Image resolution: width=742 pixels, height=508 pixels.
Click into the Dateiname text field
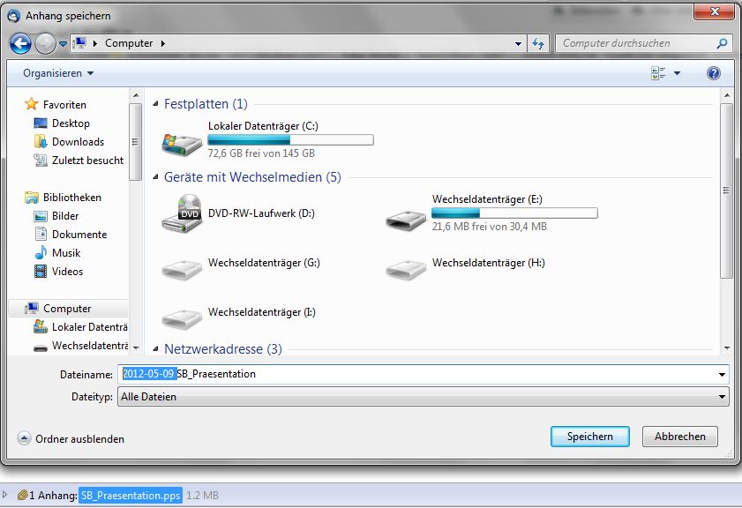click(x=416, y=374)
